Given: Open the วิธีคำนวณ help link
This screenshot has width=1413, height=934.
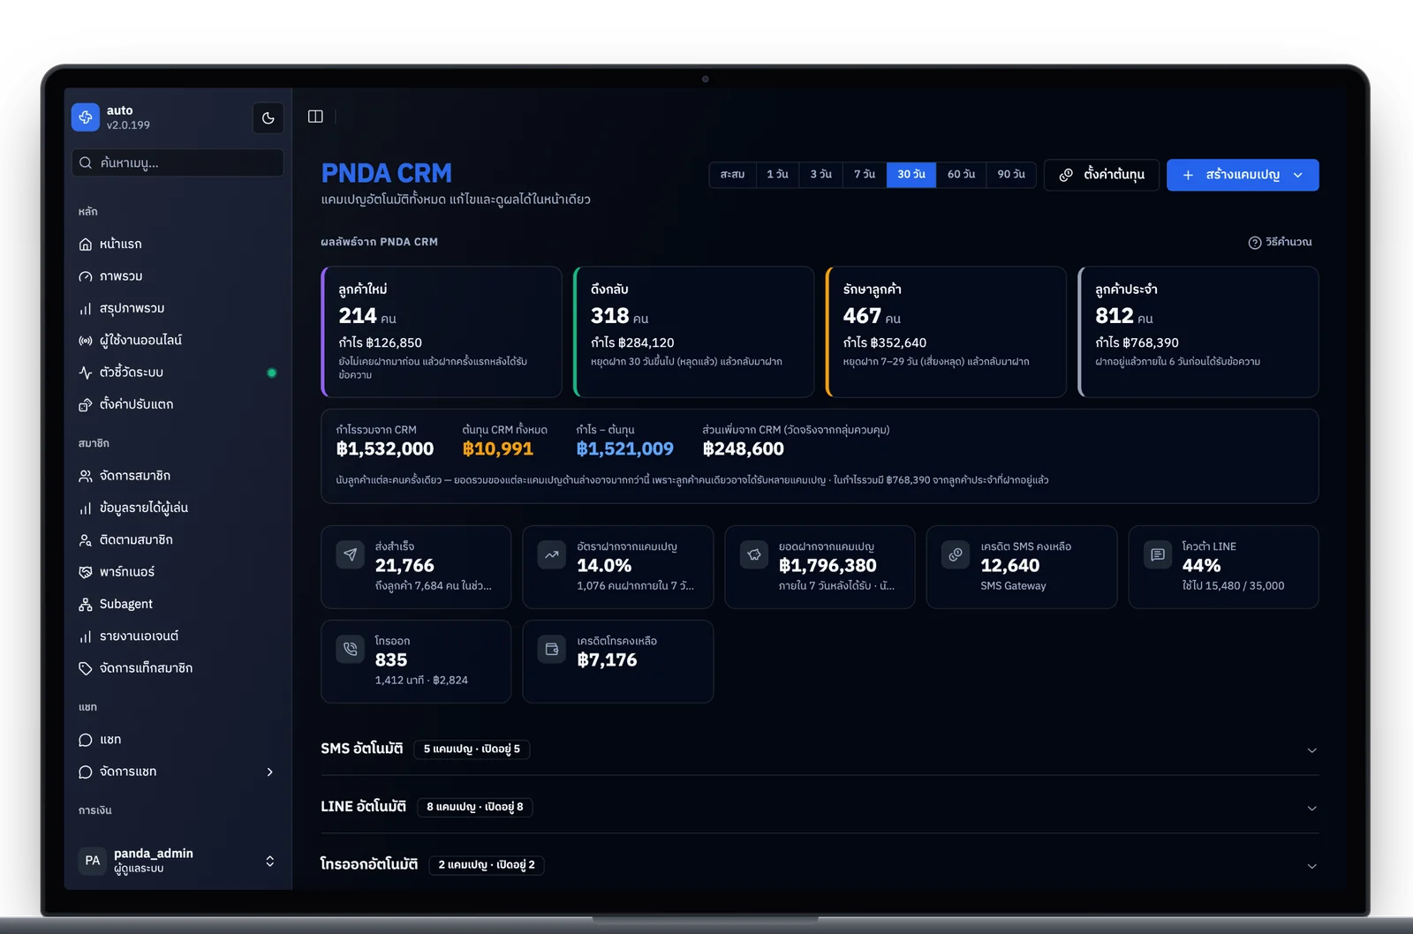Looking at the screenshot, I should 1280,242.
